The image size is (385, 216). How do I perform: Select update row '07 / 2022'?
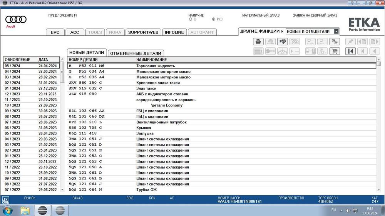pos(32,190)
